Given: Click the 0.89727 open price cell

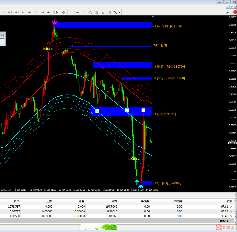Looking at the screenshot, I should tap(15, 211).
